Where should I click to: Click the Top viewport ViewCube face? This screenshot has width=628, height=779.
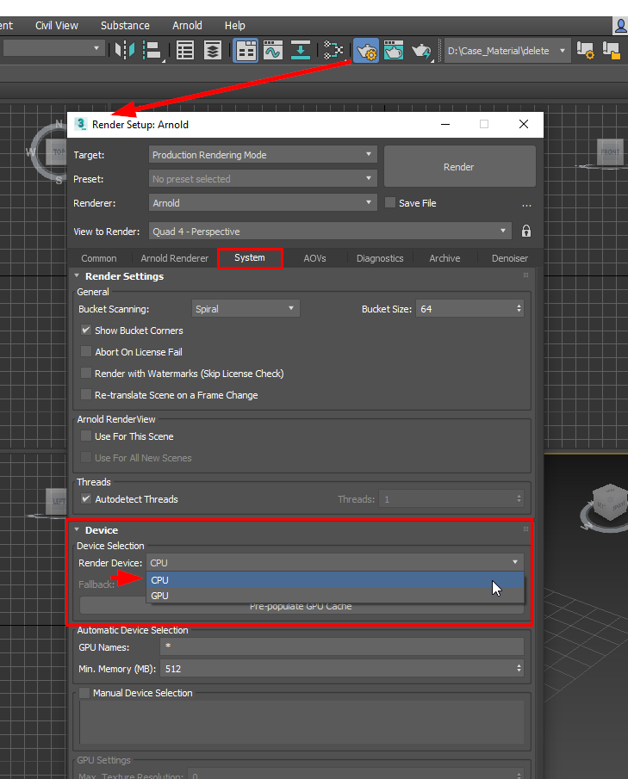(x=59, y=151)
